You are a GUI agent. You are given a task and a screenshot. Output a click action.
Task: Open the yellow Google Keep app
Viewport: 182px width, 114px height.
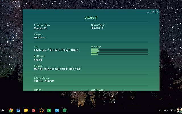pos(26,110)
